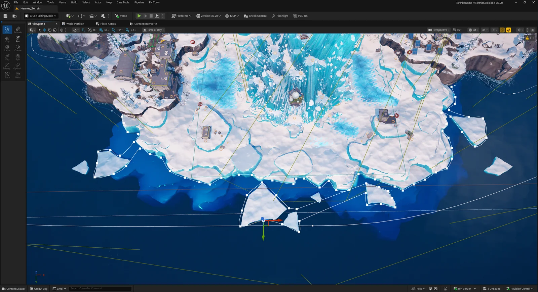
Task: Click the Verse button
Action: [121, 16]
